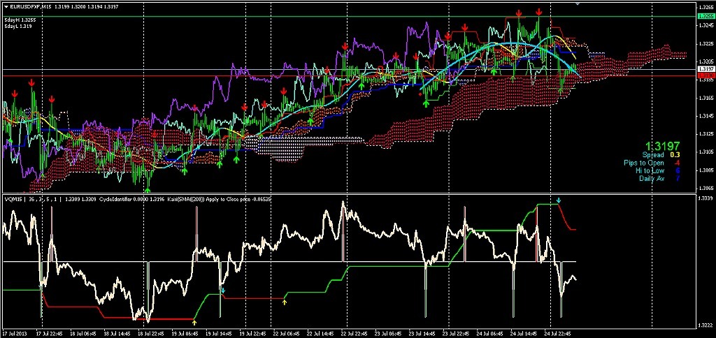The width and height of the screenshot is (716, 338).
Task: Click the green 1.3255 price label on the axis
Action: tap(706, 16)
